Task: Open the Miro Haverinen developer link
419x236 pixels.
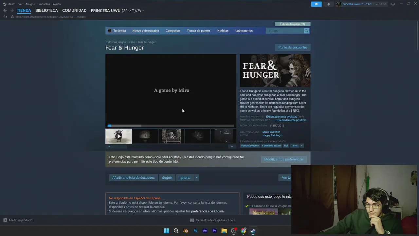Action: [271, 132]
